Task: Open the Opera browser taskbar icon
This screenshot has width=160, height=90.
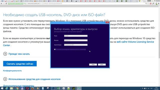Action: pos(27,88)
